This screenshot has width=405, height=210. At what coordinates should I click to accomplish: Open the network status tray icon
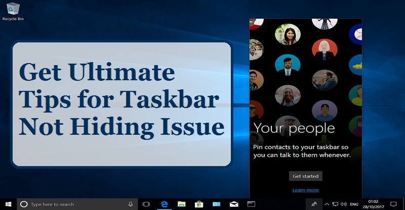pos(335,204)
